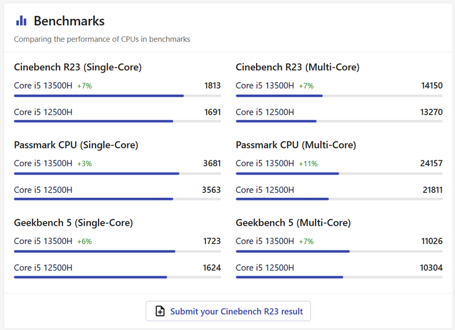
Task: Click Core i5 13500H under Geekbench Single-Core
Action: [43, 241]
